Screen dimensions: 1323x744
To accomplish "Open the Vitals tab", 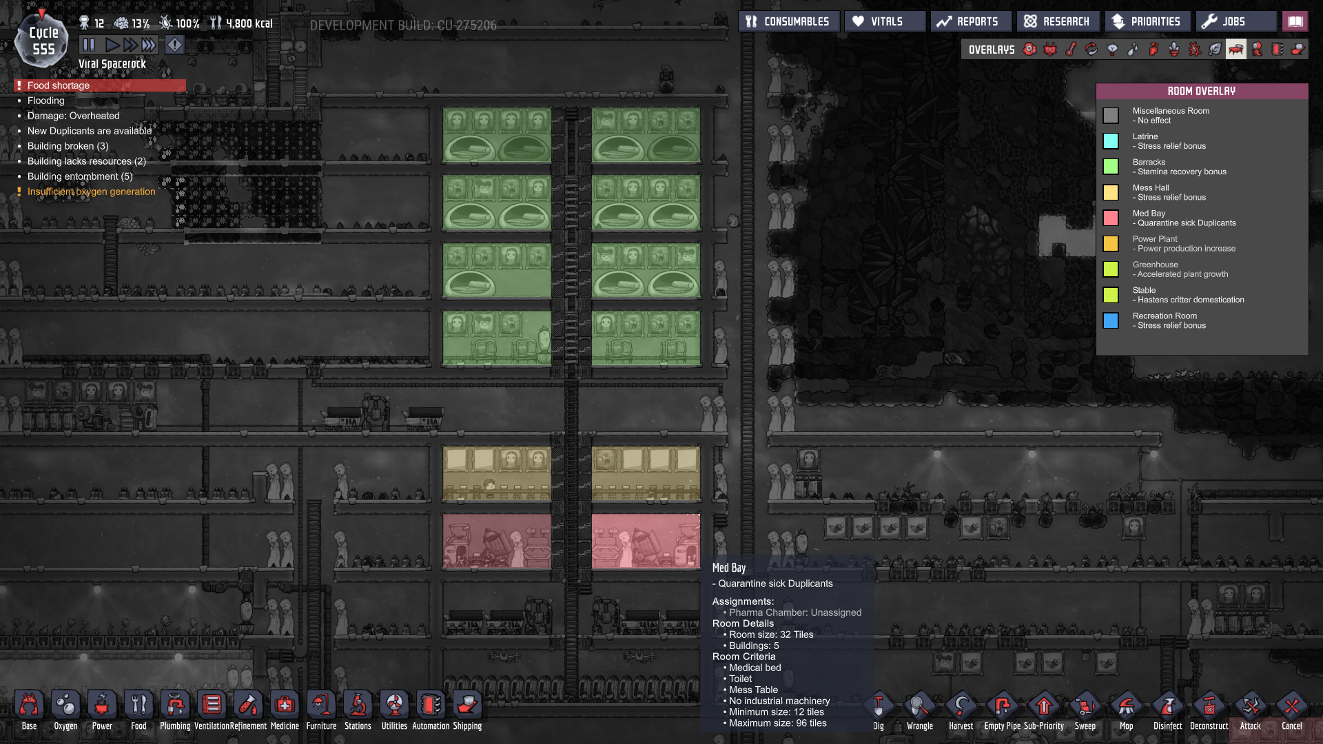I will (885, 21).
